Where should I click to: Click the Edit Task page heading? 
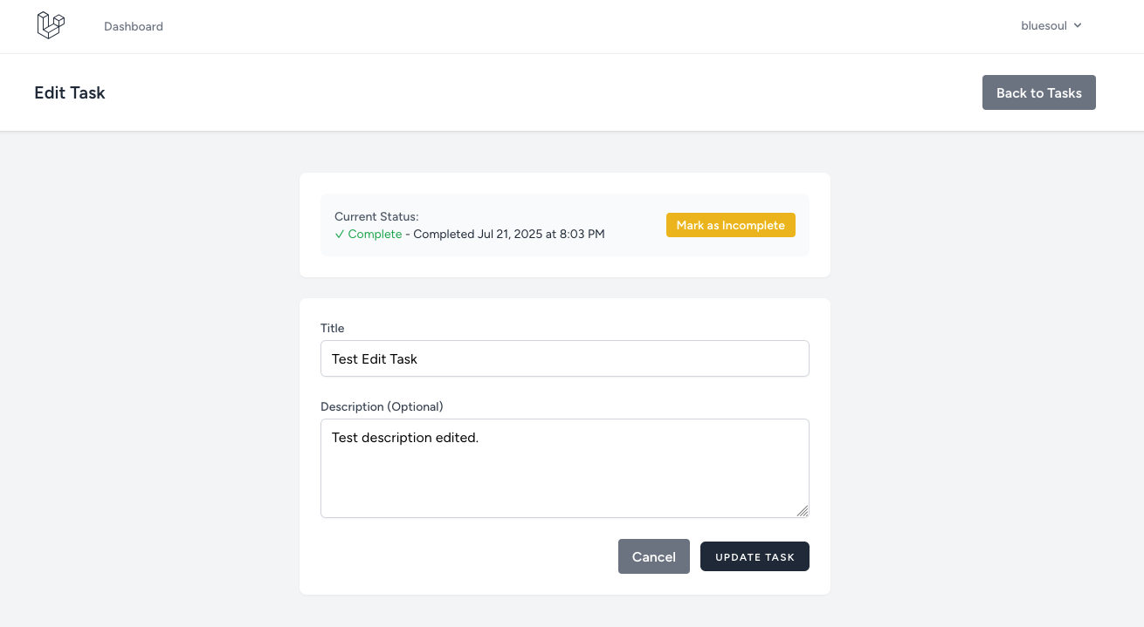pos(70,92)
